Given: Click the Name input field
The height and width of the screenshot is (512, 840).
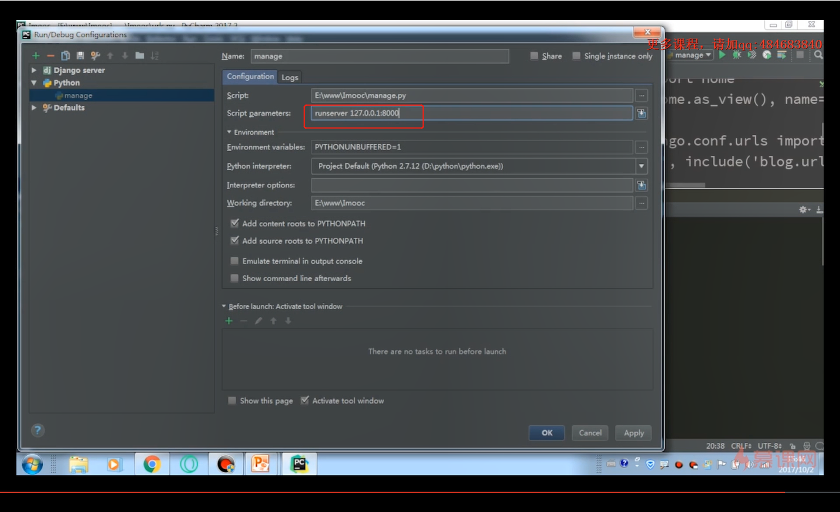Looking at the screenshot, I should [380, 56].
